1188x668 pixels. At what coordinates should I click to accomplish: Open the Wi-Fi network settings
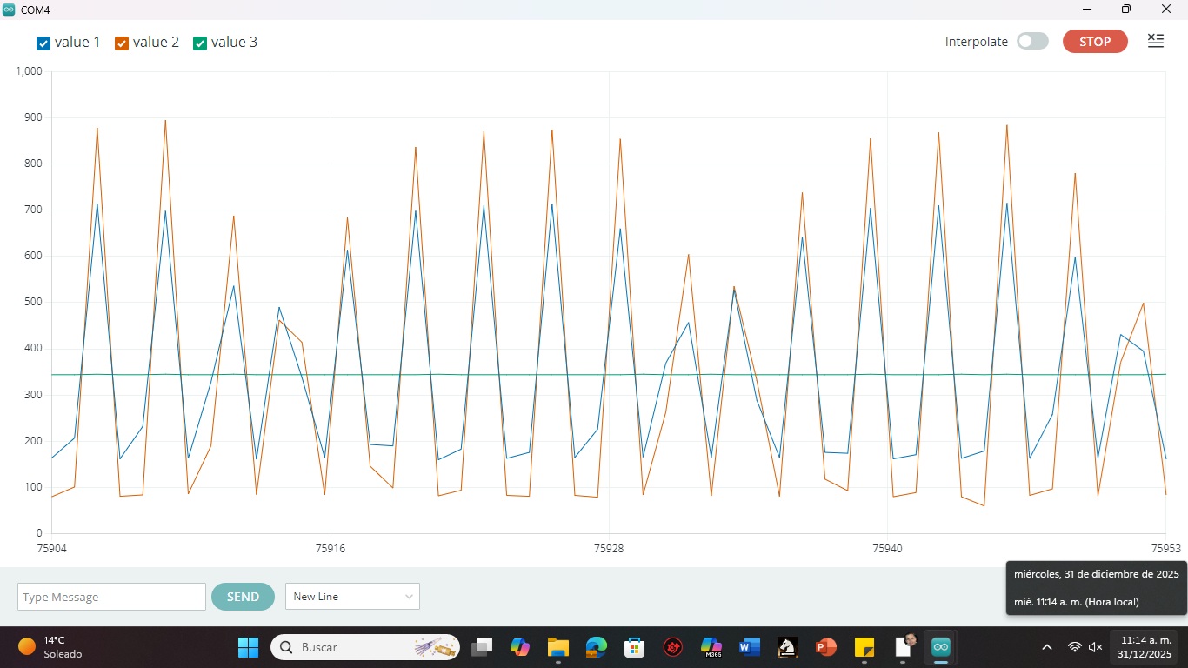pyautogui.click(x=1075, y=647)
